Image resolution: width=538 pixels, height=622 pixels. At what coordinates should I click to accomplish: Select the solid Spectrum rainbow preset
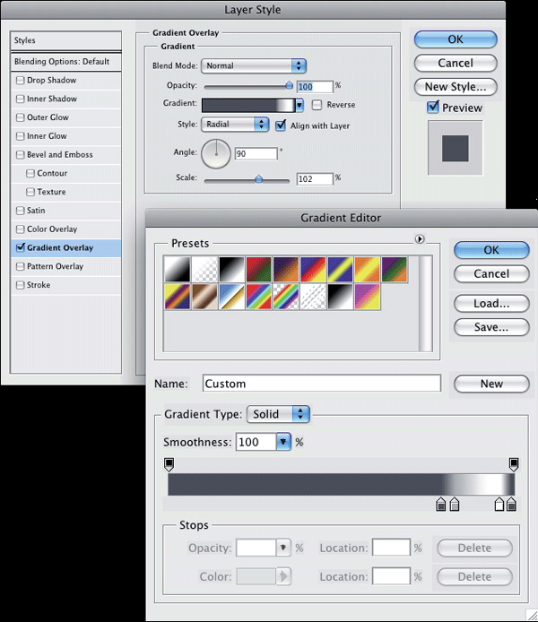(x=258, y=297)
